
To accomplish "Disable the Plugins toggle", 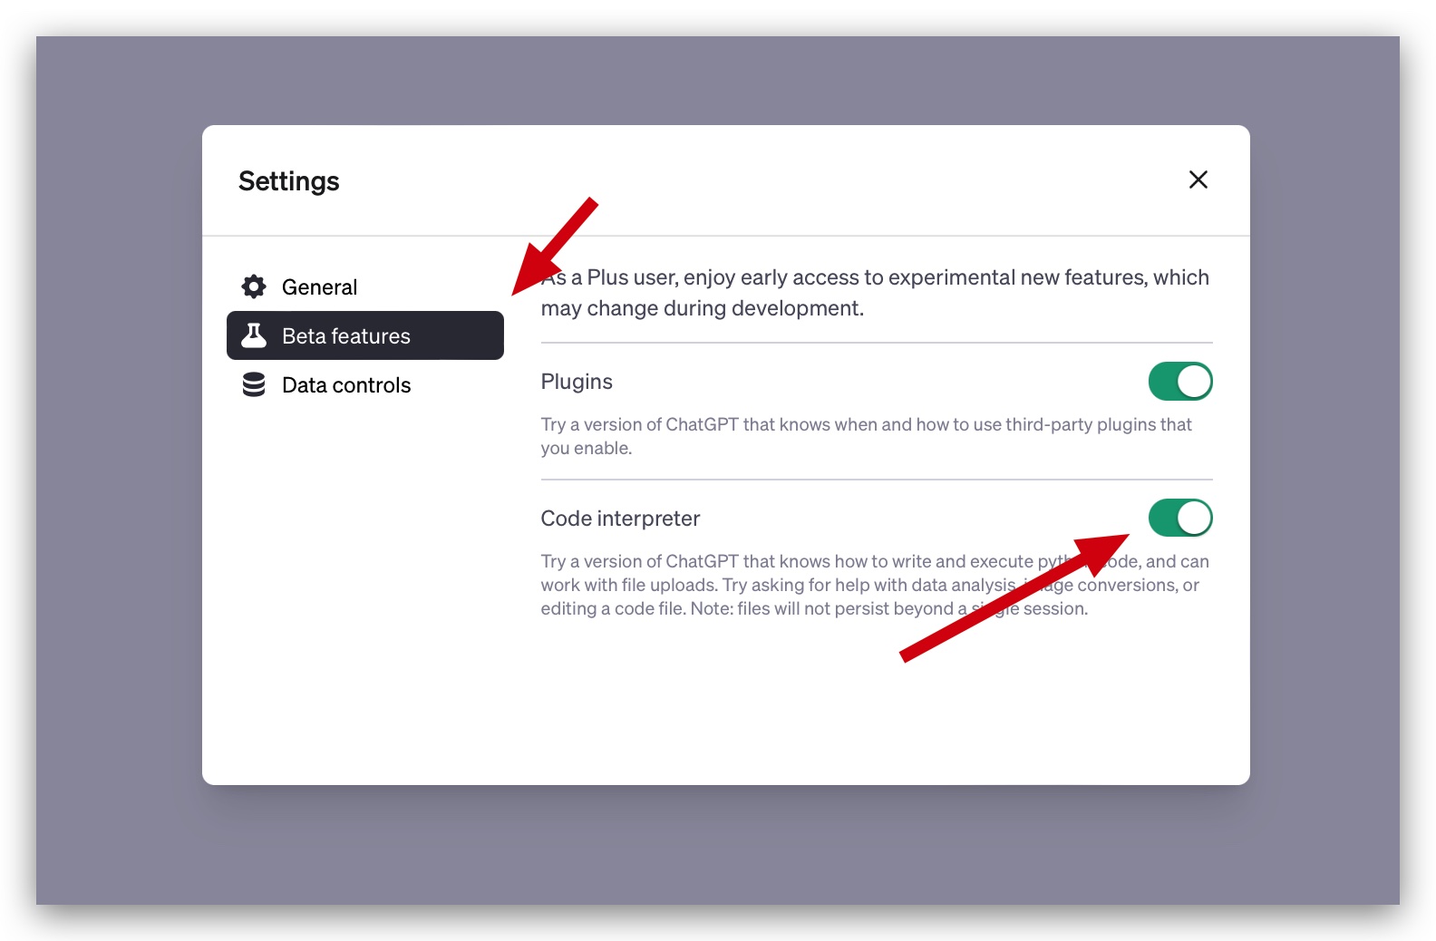I will coord(1180,382).
